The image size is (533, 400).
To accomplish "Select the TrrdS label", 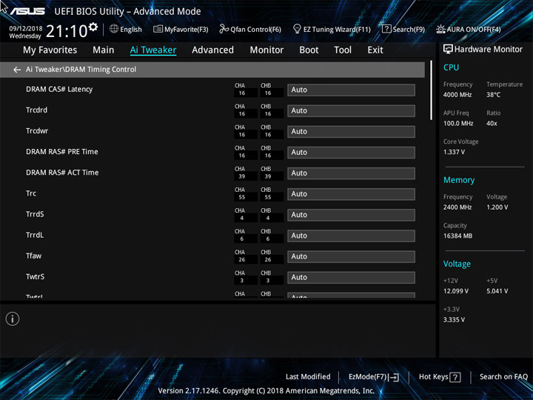I will (35, 214).
